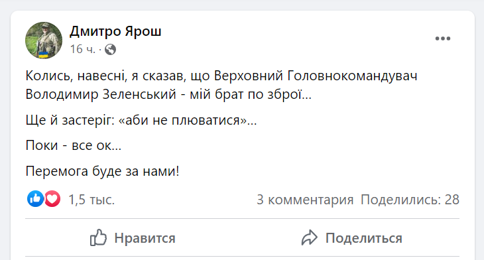Click the red heart reaction icon
The image size is (484, 260).
pyautogui.click(x=52, y=199)
